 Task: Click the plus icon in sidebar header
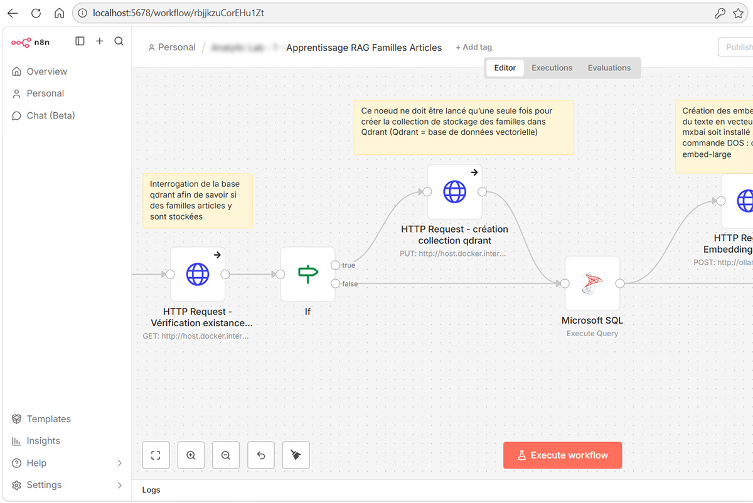pyautogui.click(x=99, y=41)
